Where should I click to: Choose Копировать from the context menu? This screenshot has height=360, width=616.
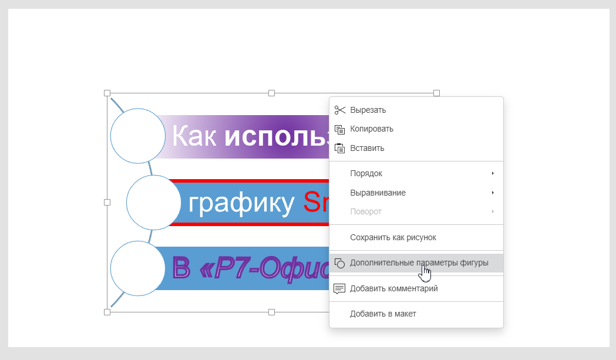tap(416, 129)
